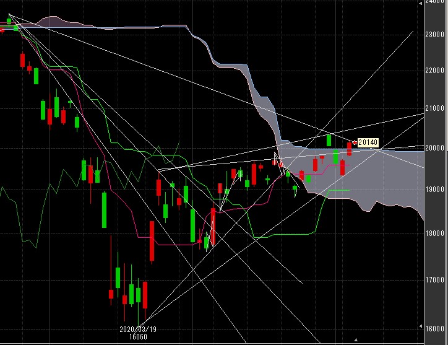The width and height of the screenshot is (448, 345).
Task: Click the 17000 price axis label
Action: tap(436, 280)
